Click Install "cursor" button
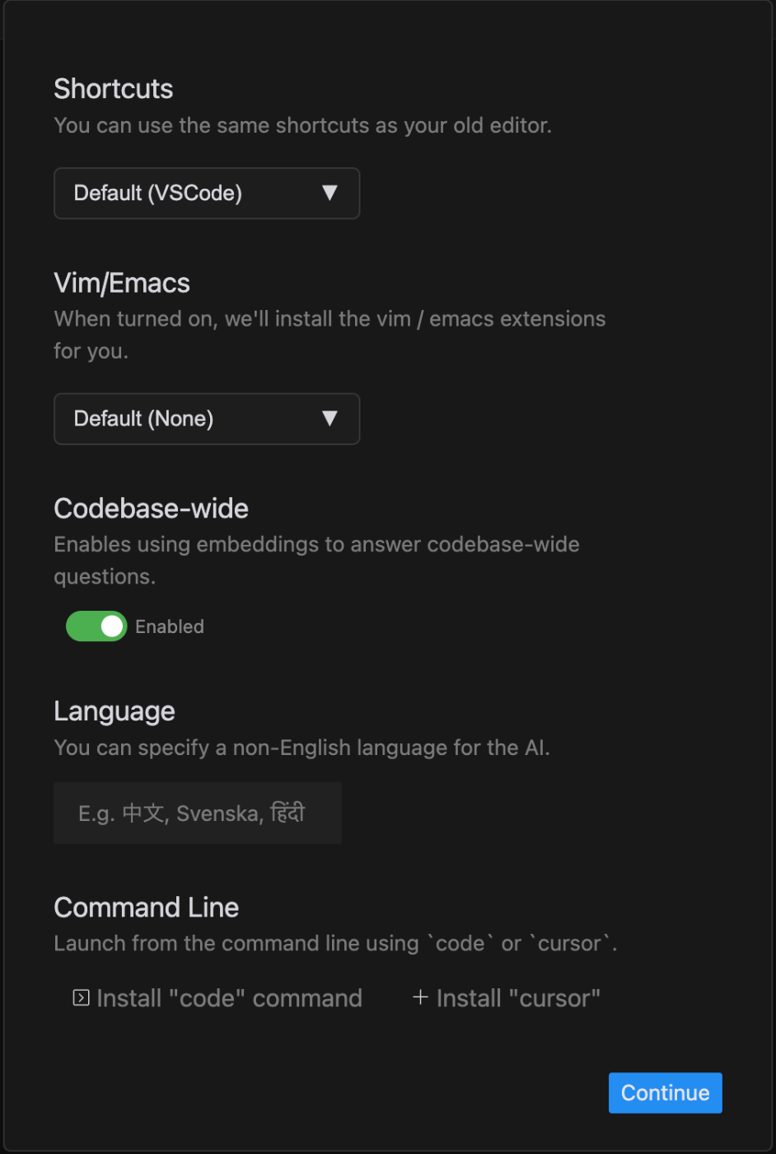Image resolution: width=776 pixels, height=1154 pixels. (507, 998)
